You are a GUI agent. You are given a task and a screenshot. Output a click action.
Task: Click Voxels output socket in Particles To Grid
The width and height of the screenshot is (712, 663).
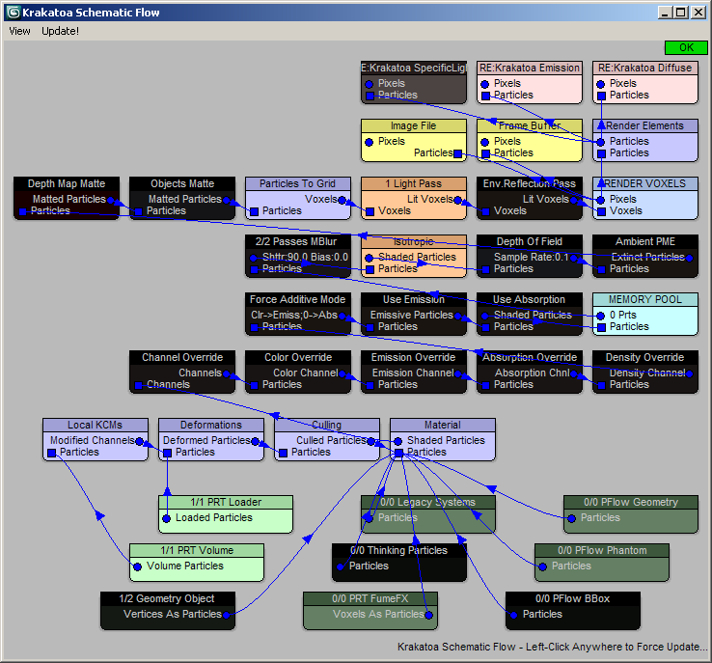click(342, 200)
